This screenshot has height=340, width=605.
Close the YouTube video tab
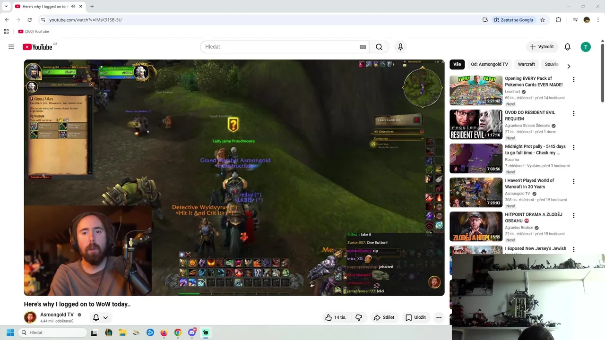point(81,6)
